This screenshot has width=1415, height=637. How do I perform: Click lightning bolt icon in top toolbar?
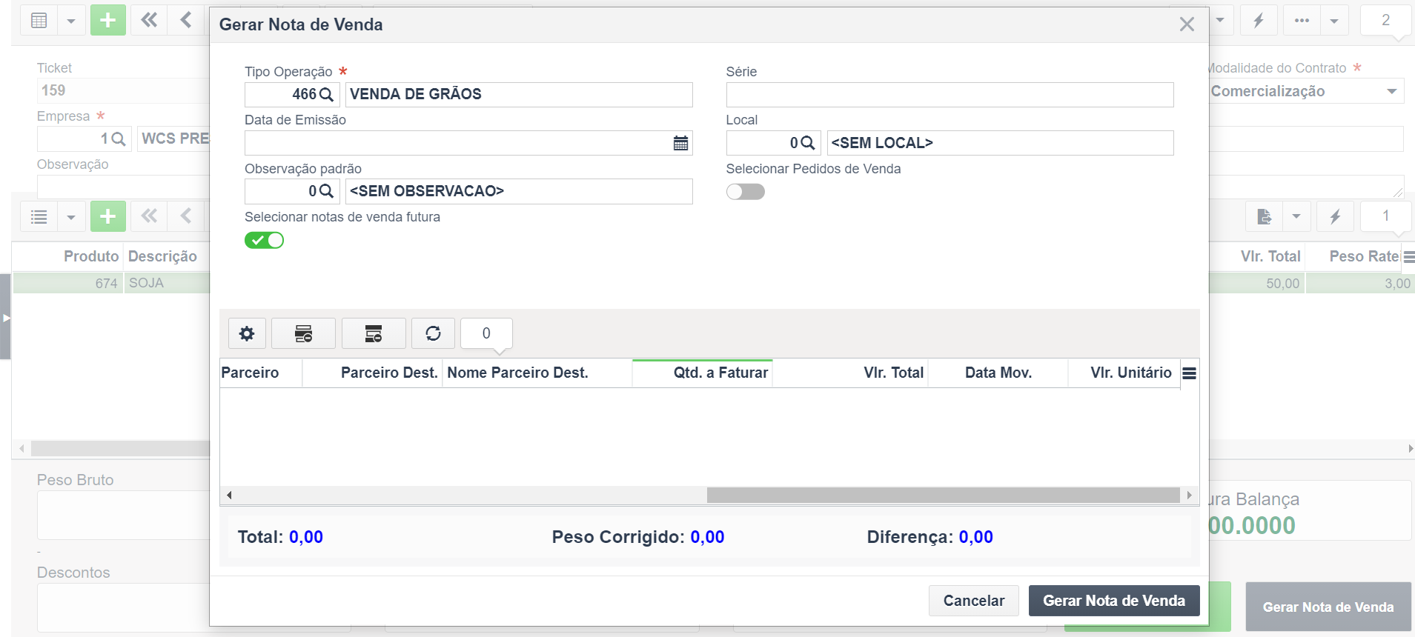pos(1259,21)
